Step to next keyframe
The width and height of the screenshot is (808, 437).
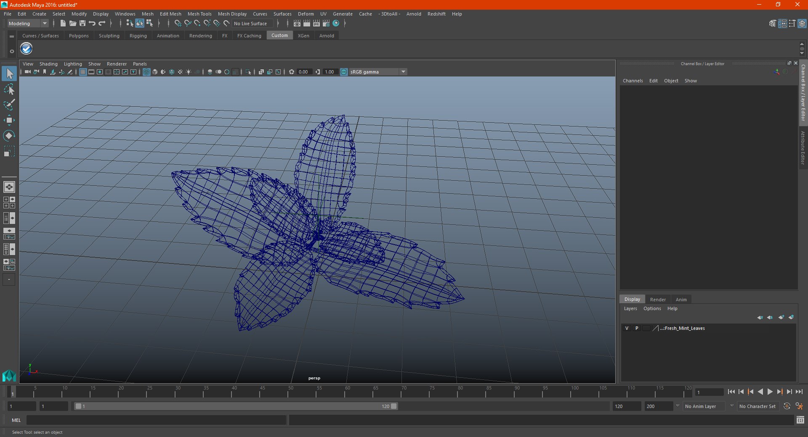tap(780, 392)
